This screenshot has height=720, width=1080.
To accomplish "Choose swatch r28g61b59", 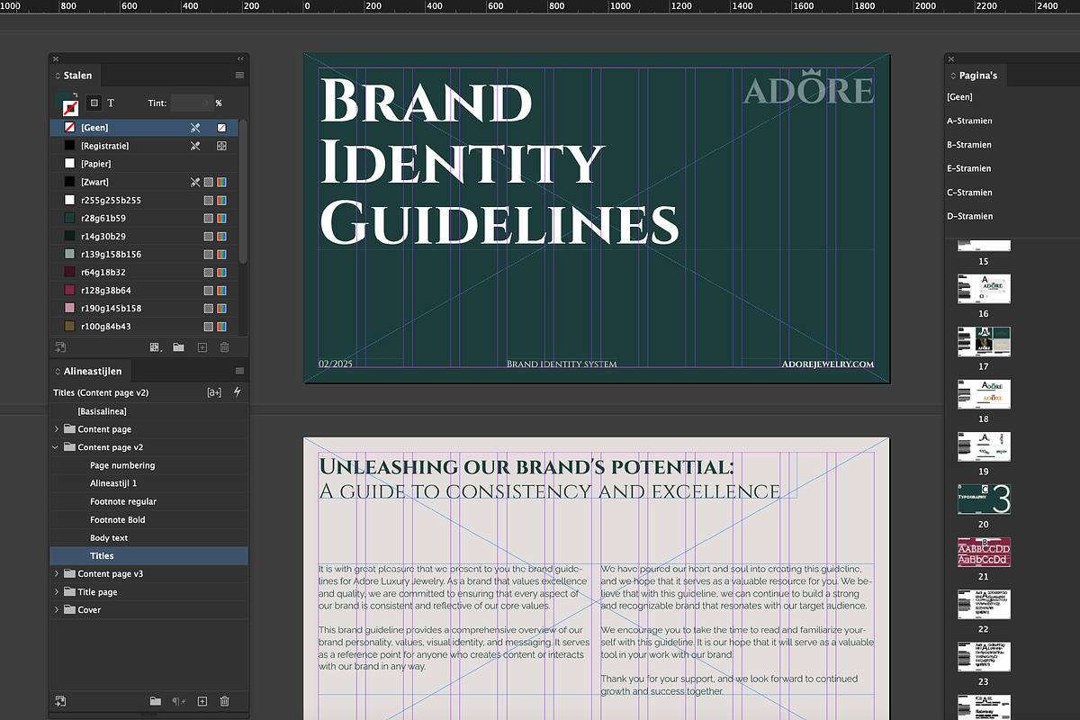I will click(144, 218).
